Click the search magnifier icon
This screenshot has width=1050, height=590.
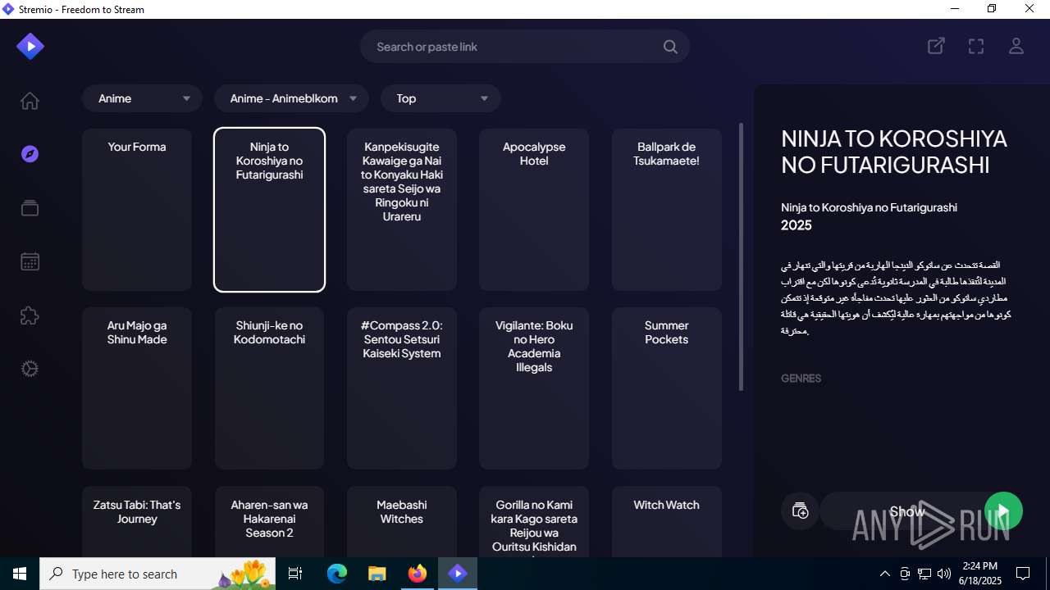(670, 47)
